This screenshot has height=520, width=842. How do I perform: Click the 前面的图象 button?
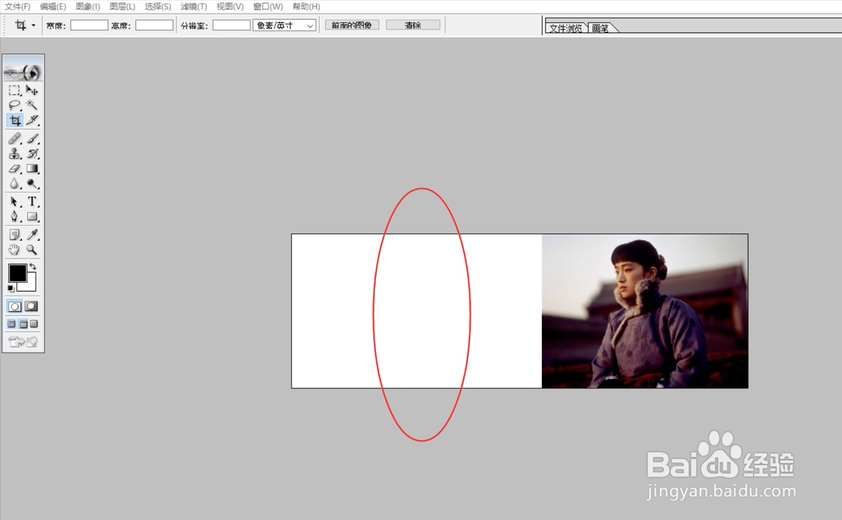(352, 25)
